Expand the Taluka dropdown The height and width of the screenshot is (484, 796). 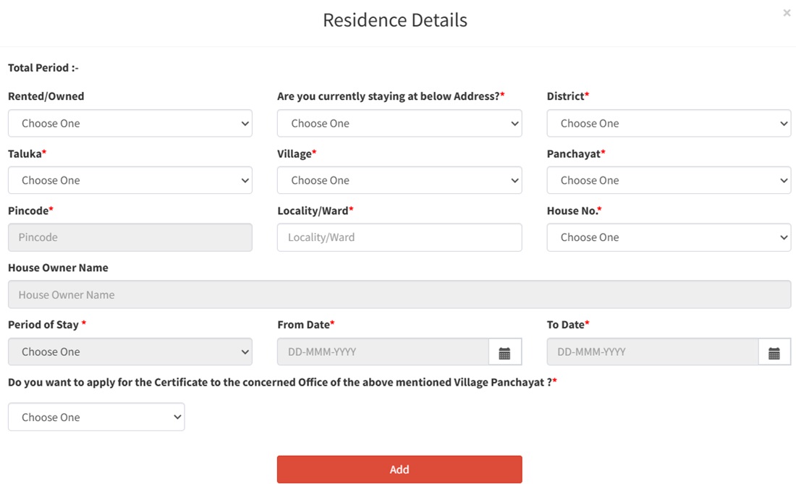coord(130,181)
